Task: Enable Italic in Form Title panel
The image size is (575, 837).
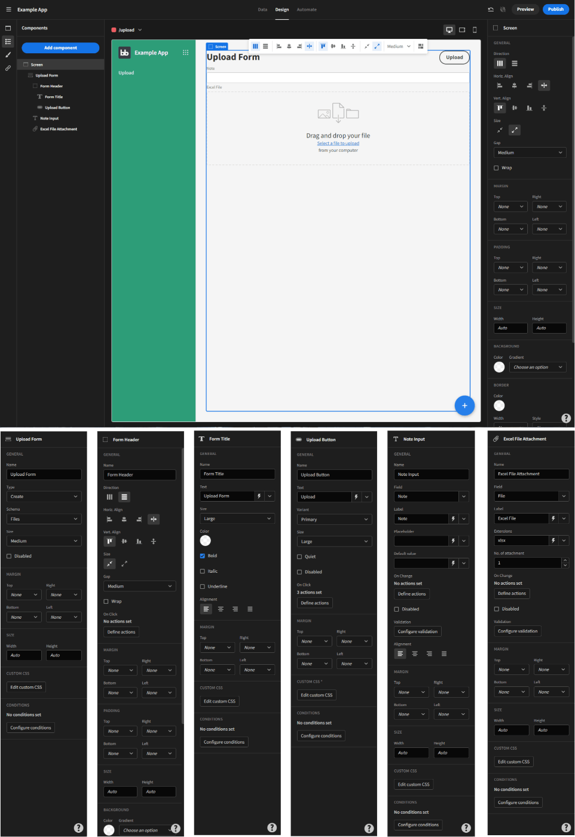Action: tap(202, 571)
